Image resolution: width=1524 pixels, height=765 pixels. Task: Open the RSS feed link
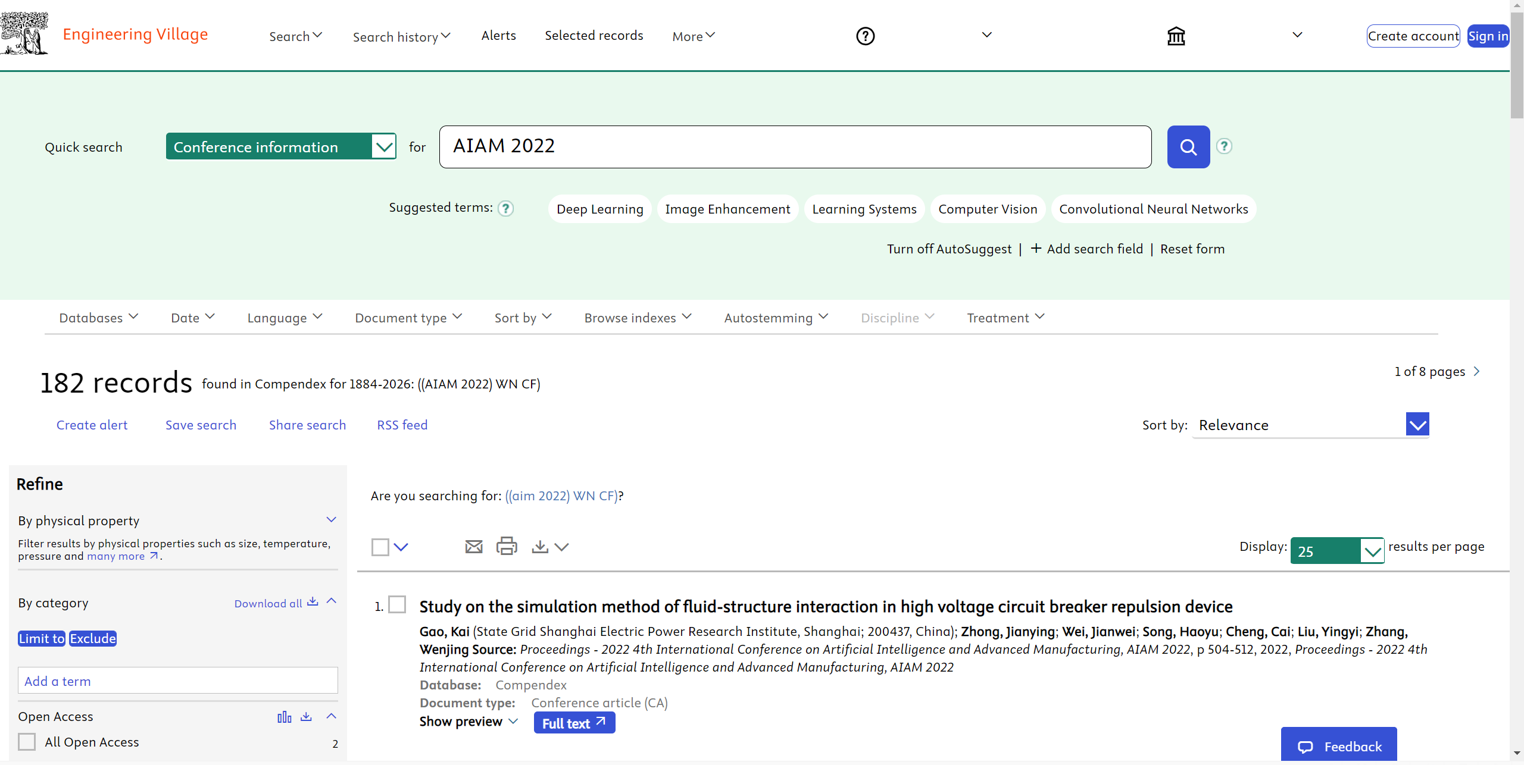pos(402,425)
